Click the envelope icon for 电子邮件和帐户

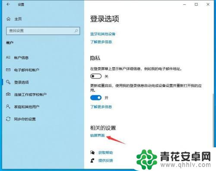click(8, 70)
